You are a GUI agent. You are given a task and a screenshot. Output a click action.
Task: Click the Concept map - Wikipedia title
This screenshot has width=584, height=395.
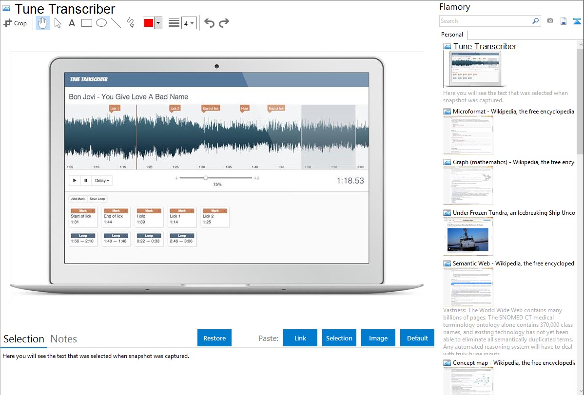[x=514, y=362]
